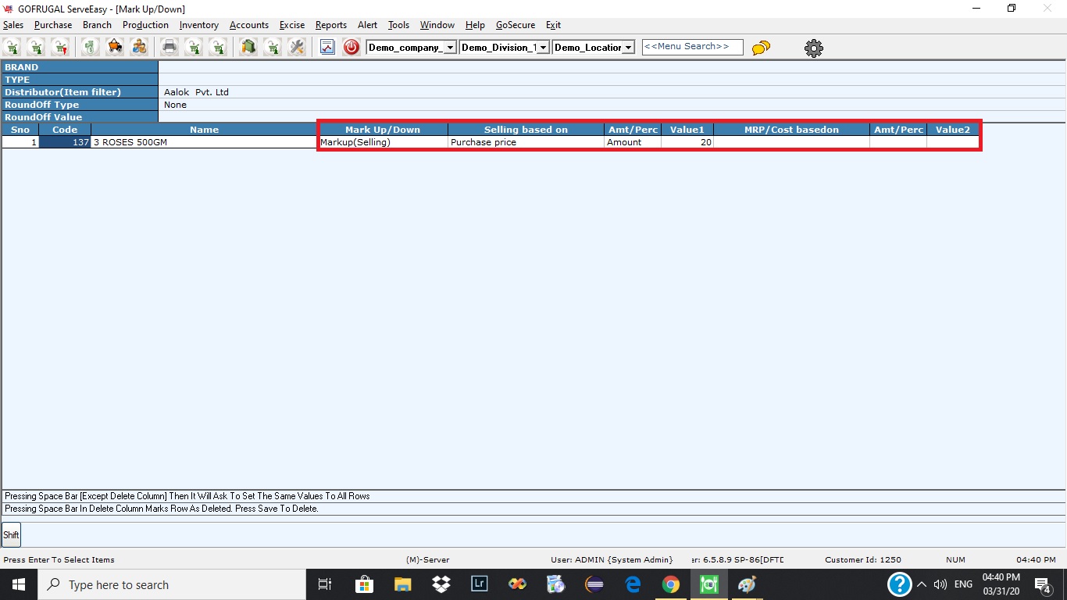1067x600 pixels.
Task: Click the Windows taskbar search box
Action: pyautogui.click(x=172, y=584)
